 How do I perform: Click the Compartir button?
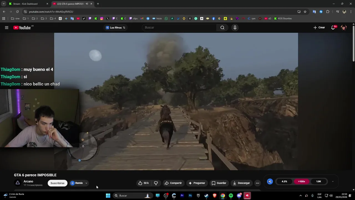[173, 183]
